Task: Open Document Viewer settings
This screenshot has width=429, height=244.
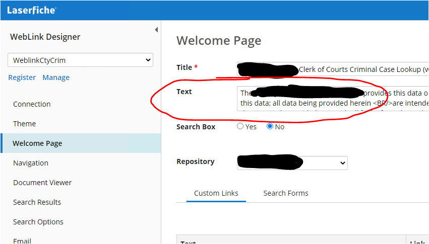Action: (x=42, y=183)
